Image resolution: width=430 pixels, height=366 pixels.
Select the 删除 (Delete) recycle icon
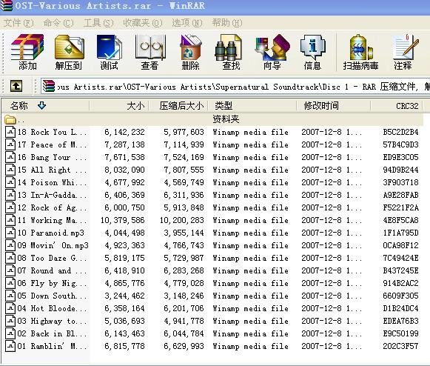(x=190, y=52)
